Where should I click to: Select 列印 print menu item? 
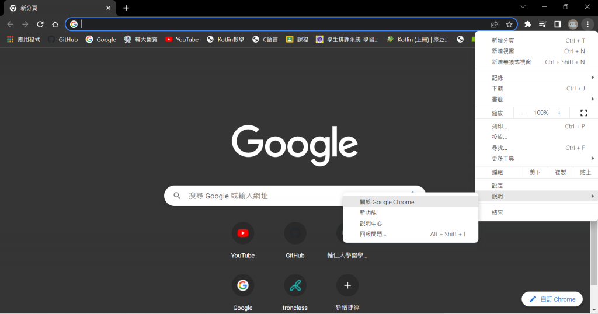[x=536, y=127]
